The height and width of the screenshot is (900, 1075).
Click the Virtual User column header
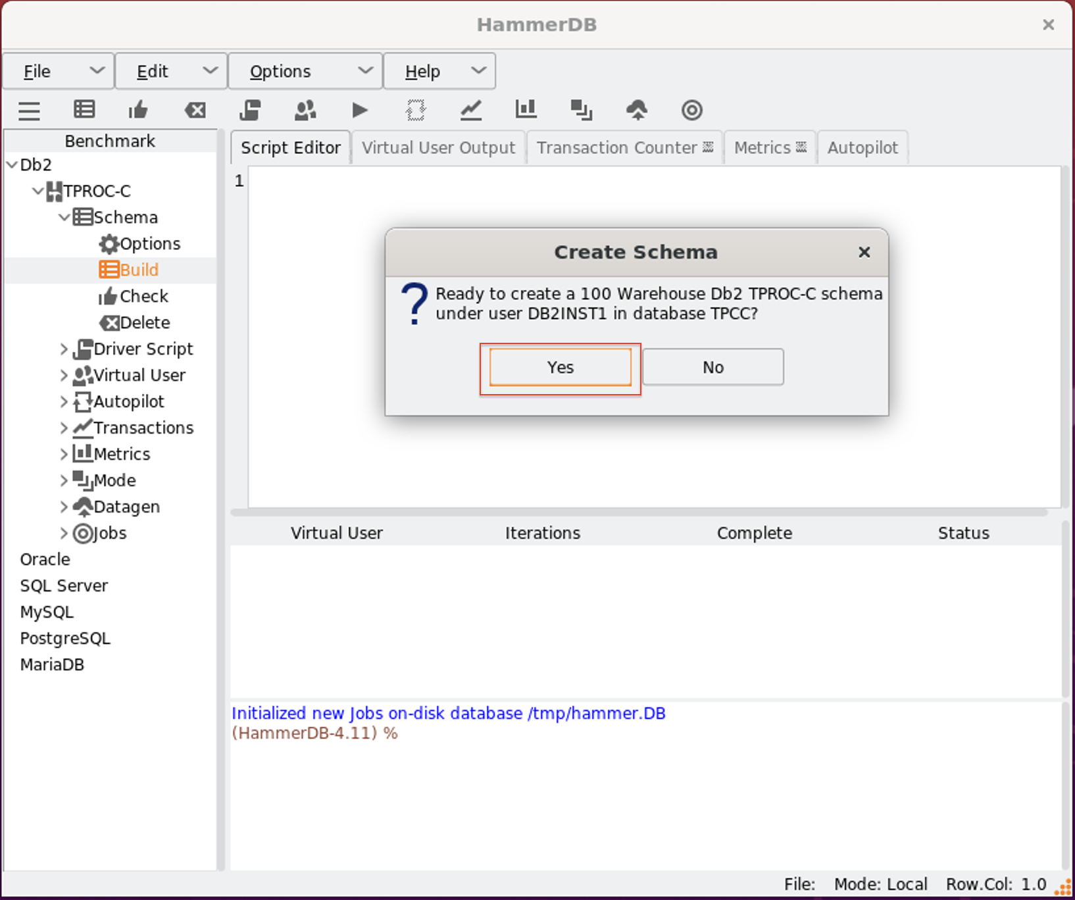coord(337,533)
